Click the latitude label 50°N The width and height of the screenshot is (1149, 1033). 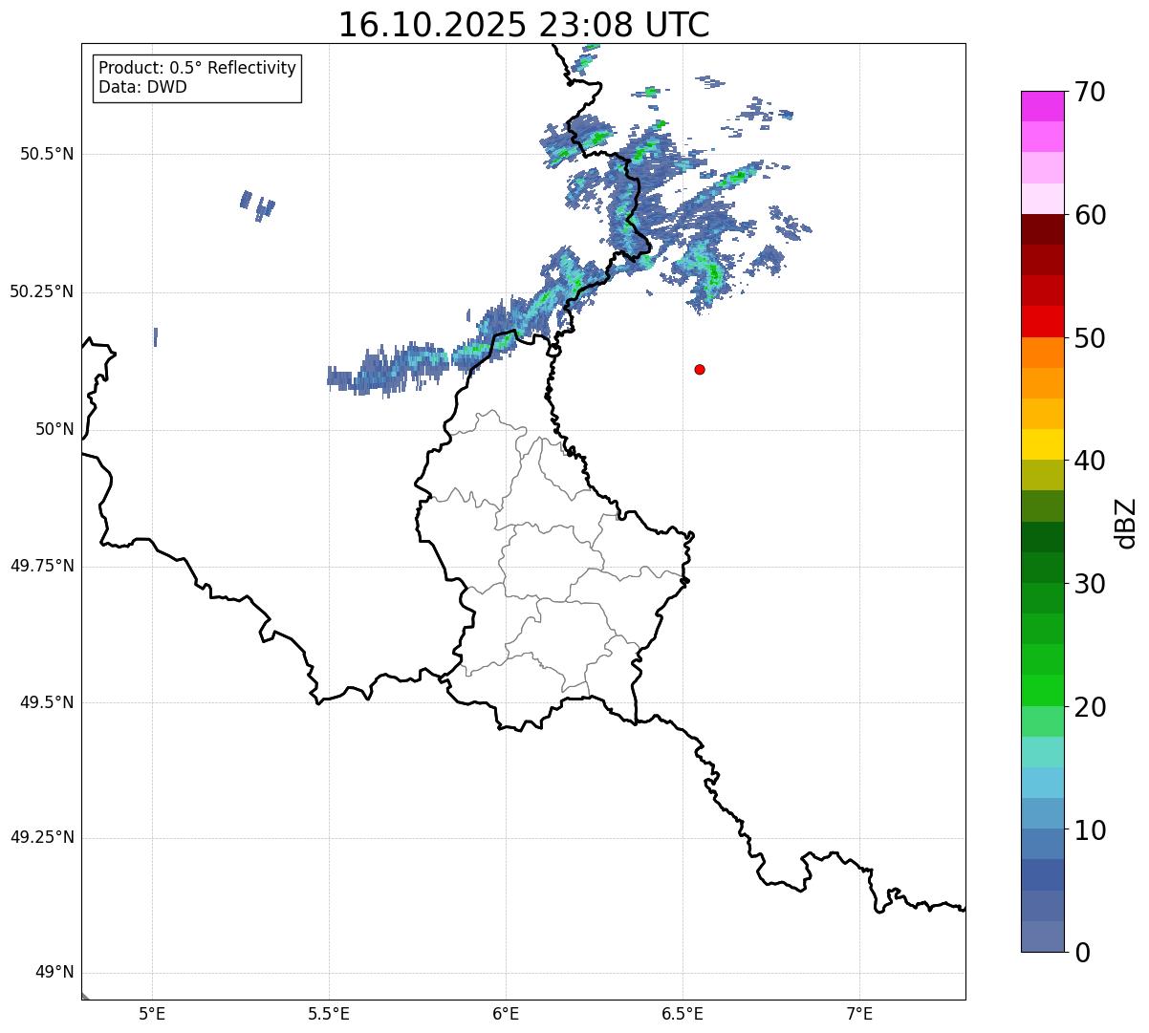(54, 429)
